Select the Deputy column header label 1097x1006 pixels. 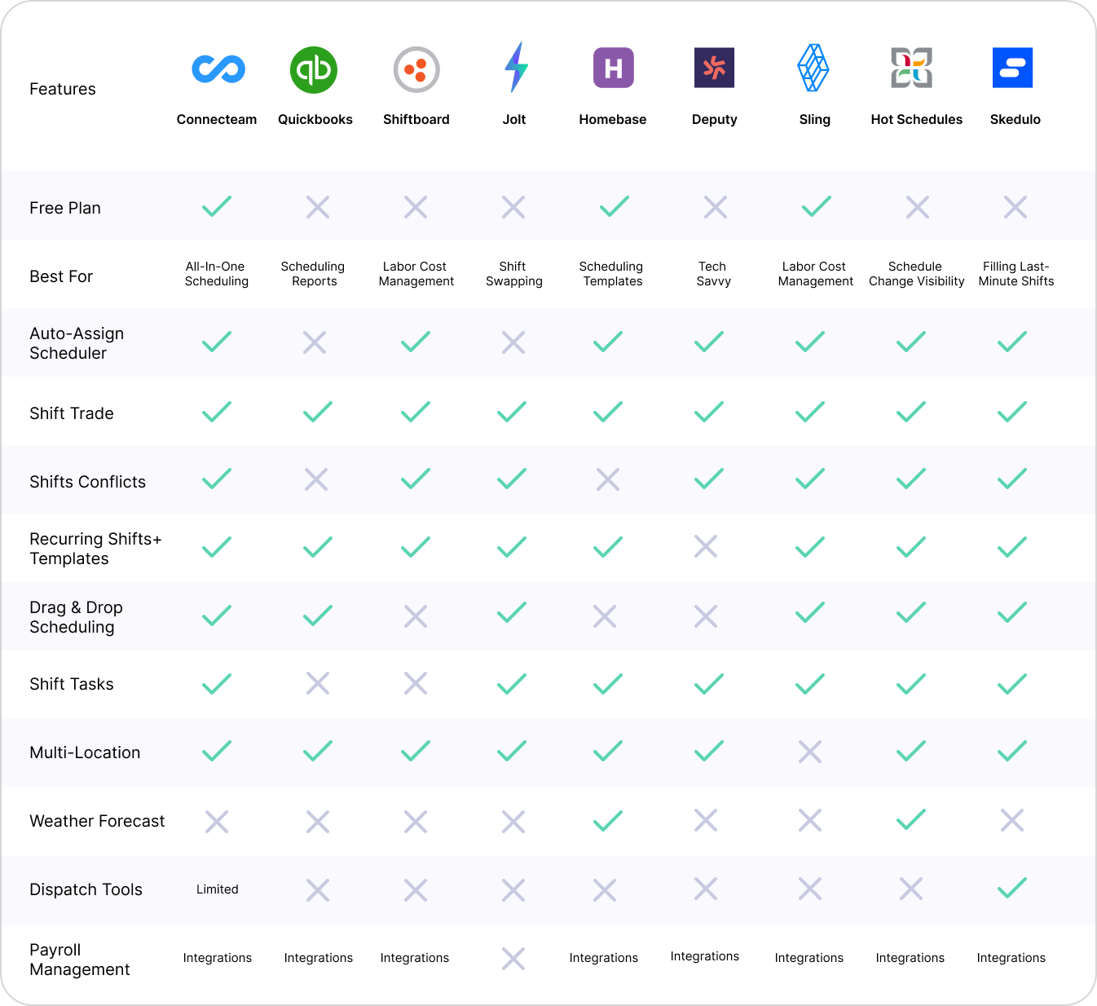coord(714,119)
